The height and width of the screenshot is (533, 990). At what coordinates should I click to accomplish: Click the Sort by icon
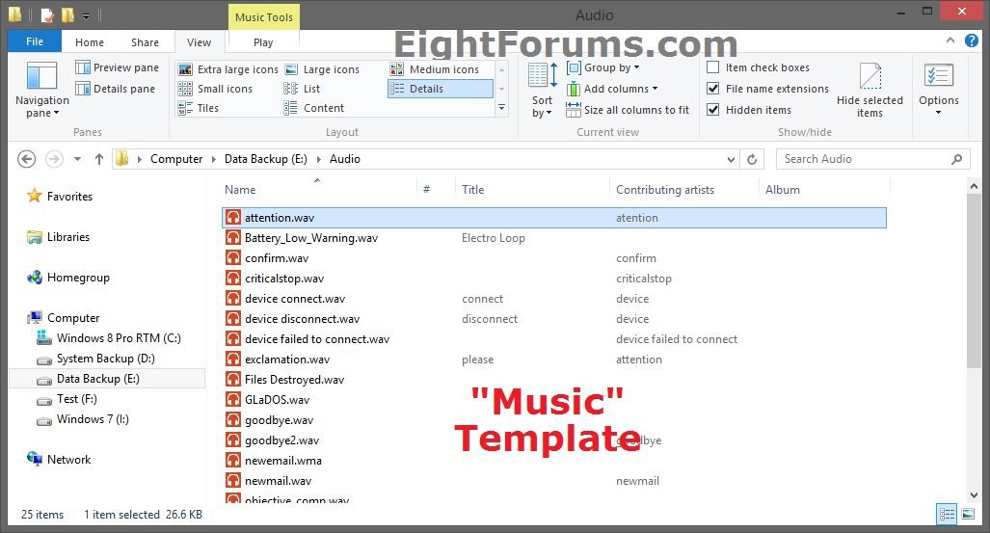(x=543, y=79)
